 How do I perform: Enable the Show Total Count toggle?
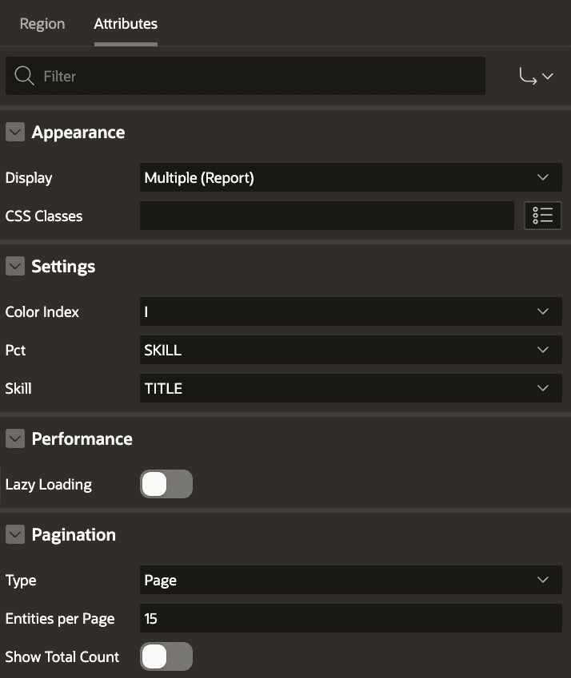(166, 656)
